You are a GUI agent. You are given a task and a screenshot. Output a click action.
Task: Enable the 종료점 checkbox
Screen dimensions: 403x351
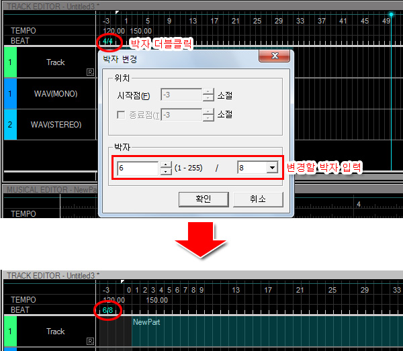121,115
